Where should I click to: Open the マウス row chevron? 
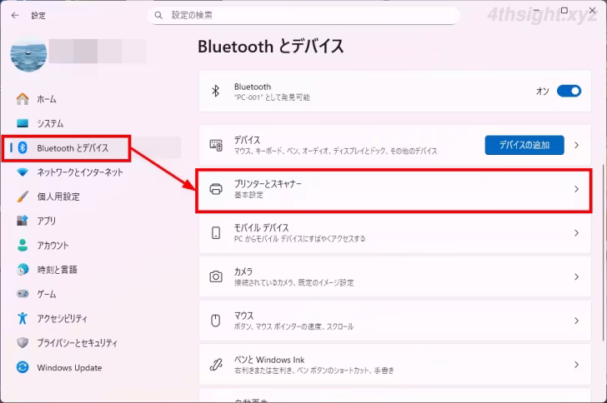[x=576, y=321]
